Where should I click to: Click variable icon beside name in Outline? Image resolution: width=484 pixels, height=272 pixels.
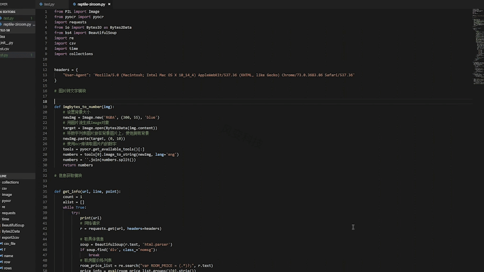click(x=1, y=256)
